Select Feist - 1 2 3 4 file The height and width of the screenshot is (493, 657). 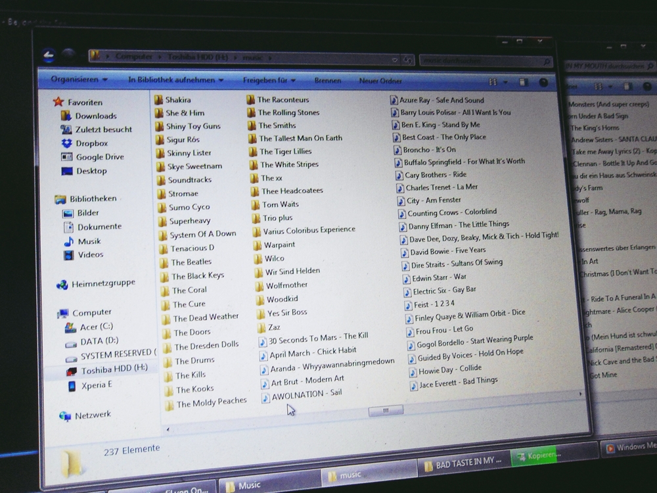[x=430, y=304]
